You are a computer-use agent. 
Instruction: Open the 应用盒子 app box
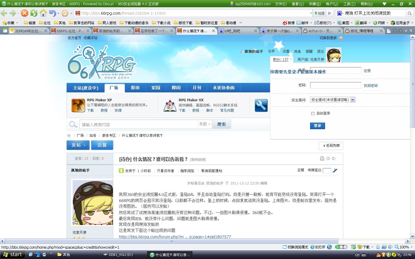400,23
